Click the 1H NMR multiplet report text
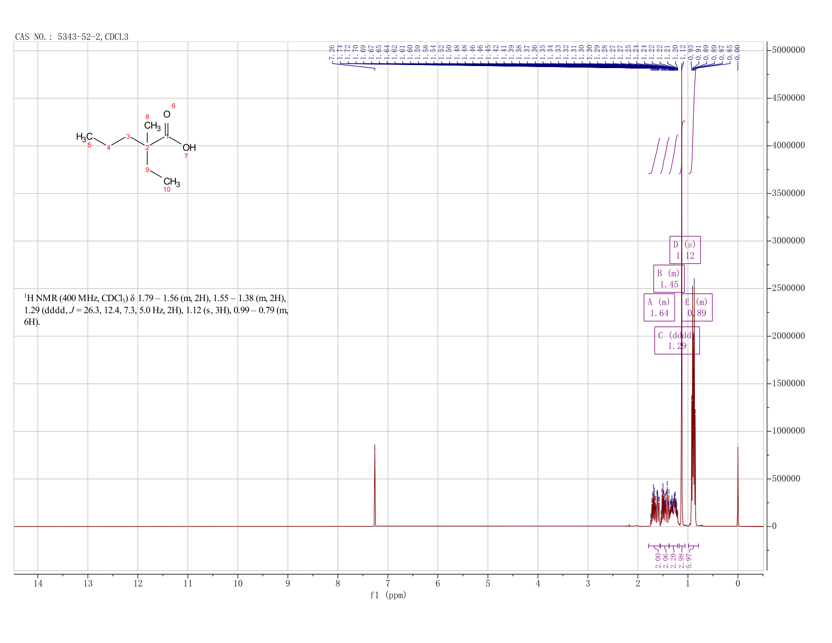 coord(156,309)
